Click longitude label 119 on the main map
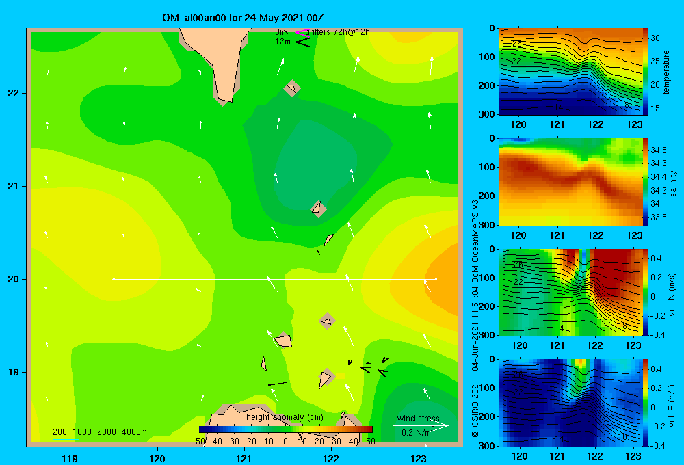The image size is (684, 465). [70, 459]
